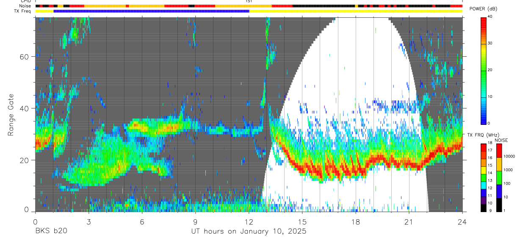520x240 pixels.
Task: Click the "12" label on TX FRQ legend
Action: pos(490,188)
